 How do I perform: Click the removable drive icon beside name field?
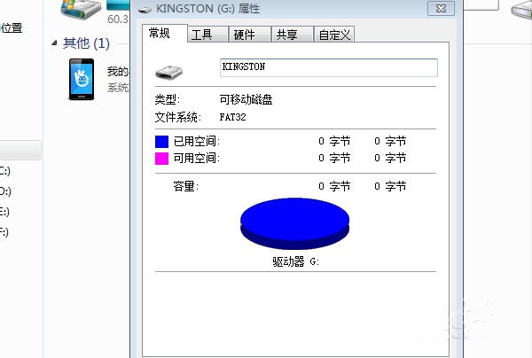(x=168, y=72)
